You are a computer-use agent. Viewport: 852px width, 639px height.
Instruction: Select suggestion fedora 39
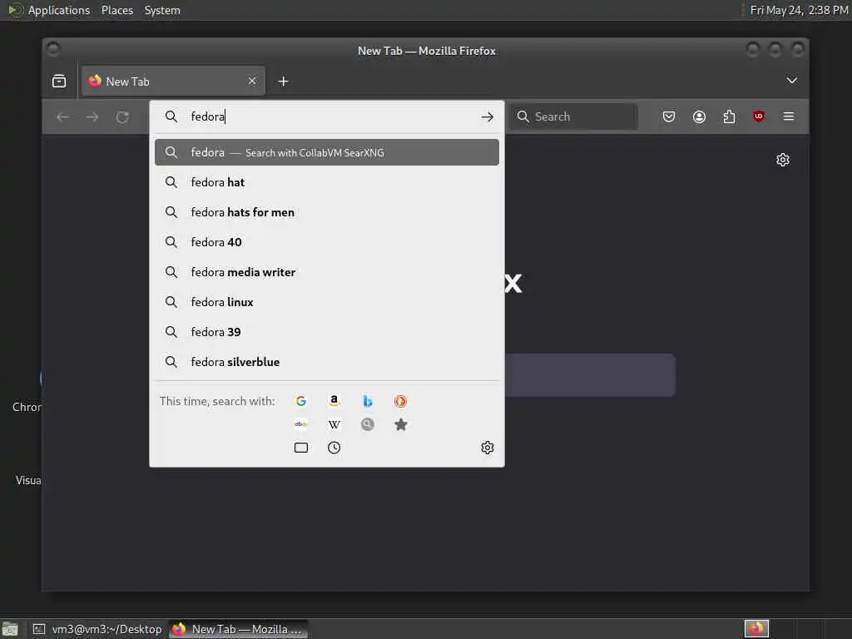tap(326, 331)
